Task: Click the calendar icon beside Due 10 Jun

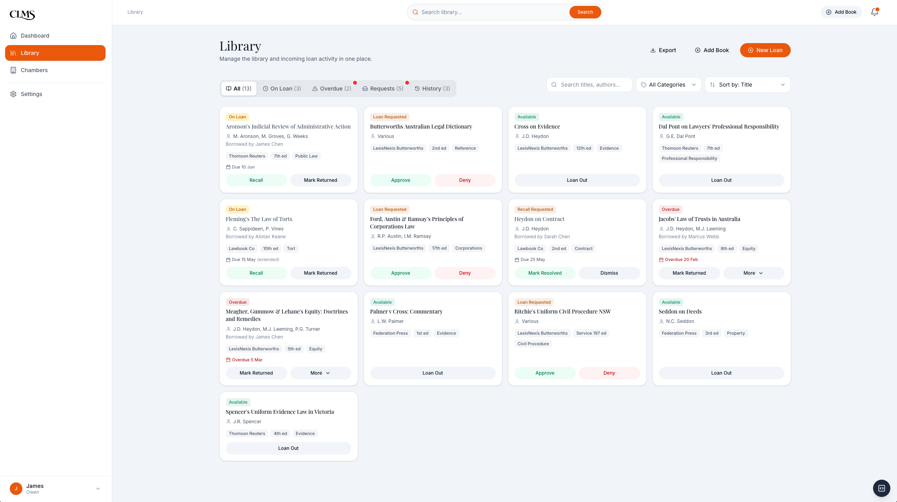Action: coord(228,167)
